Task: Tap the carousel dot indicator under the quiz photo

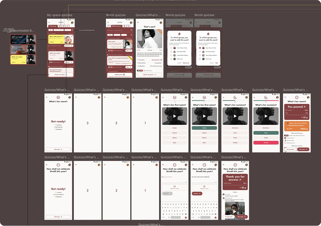Action: coord(150,47)
